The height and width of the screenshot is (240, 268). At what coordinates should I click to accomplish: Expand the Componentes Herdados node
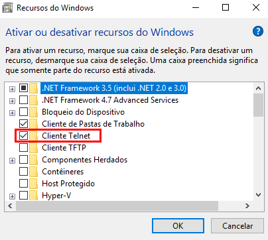[x=12, y=160]
